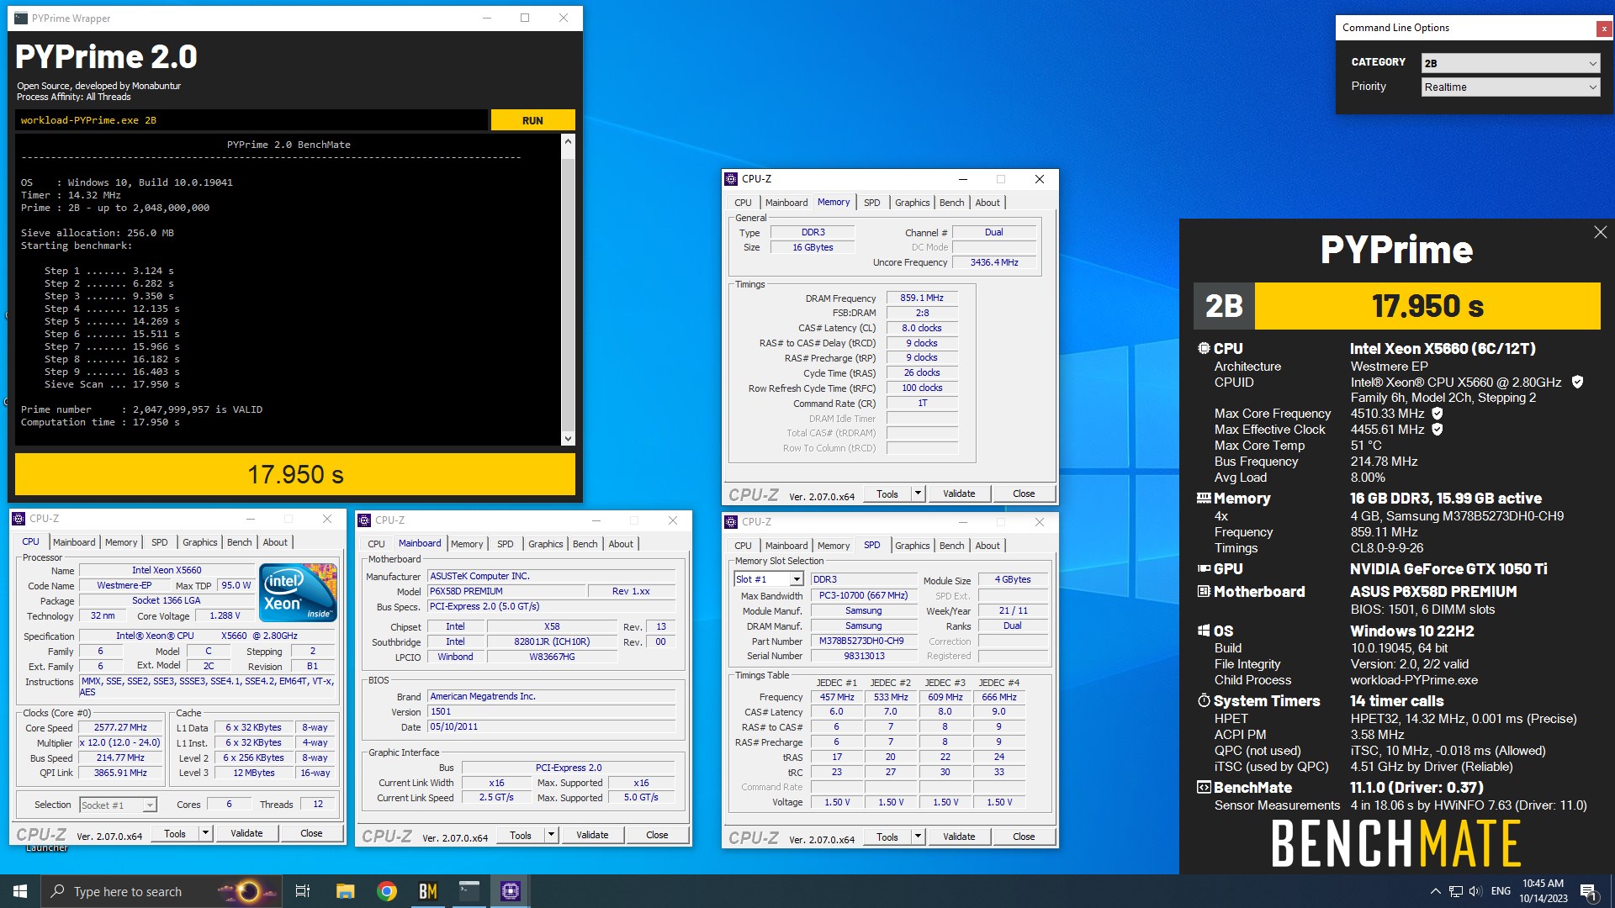Screen dimensions: 1615x908
Task: Open network status tray icon
Action: (x=1455, y=891)
